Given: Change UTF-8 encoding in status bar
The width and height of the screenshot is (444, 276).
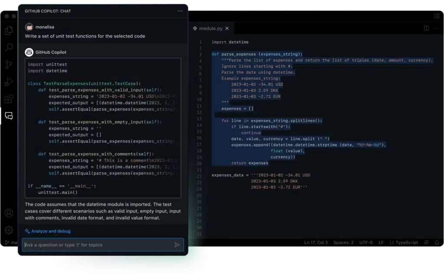Looking at the screenshot, I should click(x=366, y=243).
